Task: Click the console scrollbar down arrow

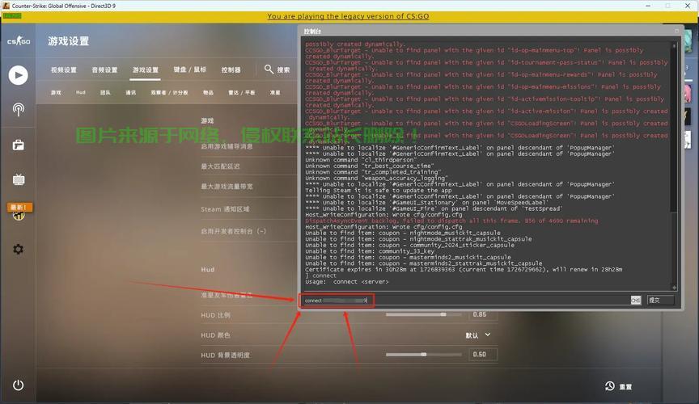Action: tap(674, 288)
